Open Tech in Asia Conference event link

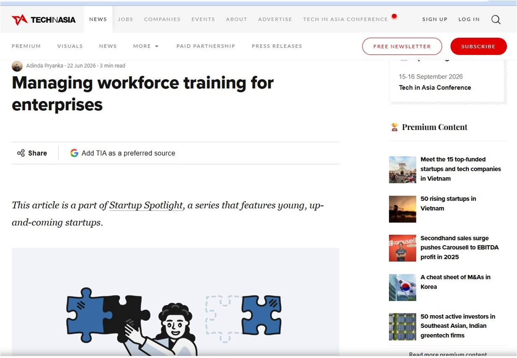pyautogui.click(x=435, y=88)
